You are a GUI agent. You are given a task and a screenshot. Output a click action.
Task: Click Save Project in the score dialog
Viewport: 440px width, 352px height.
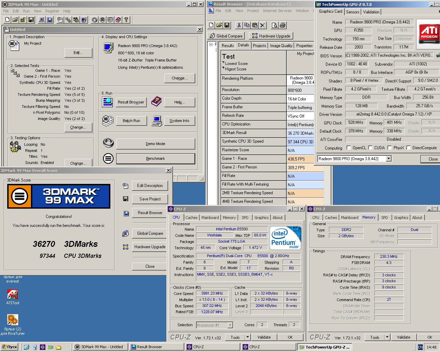150,199
